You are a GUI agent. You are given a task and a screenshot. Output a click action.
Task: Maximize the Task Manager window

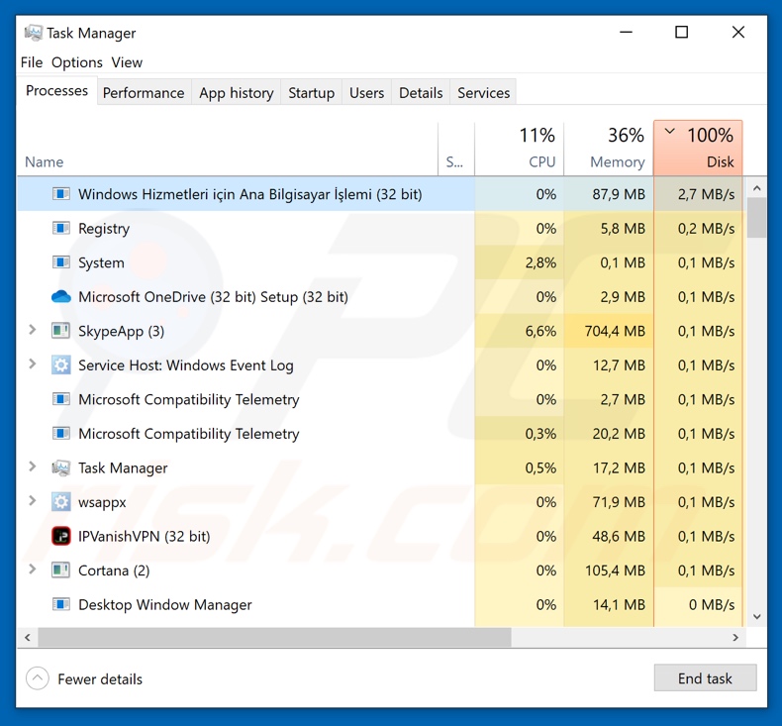point(682,33)
